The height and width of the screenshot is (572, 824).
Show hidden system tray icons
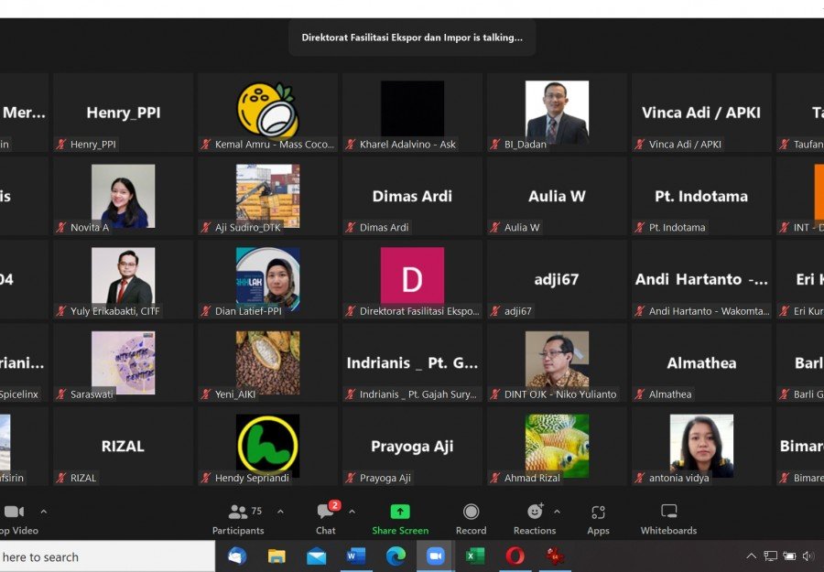point(752,556)
